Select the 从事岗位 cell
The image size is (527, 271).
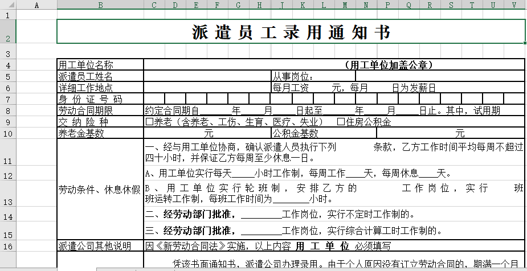click(x=313, y=76)
